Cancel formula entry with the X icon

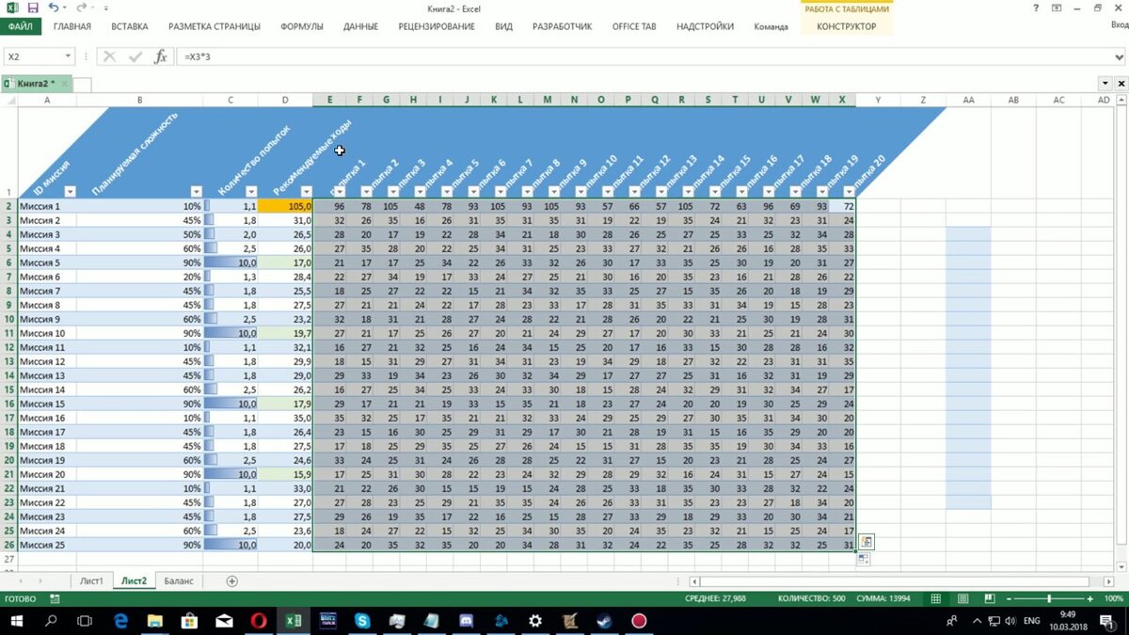110,57
